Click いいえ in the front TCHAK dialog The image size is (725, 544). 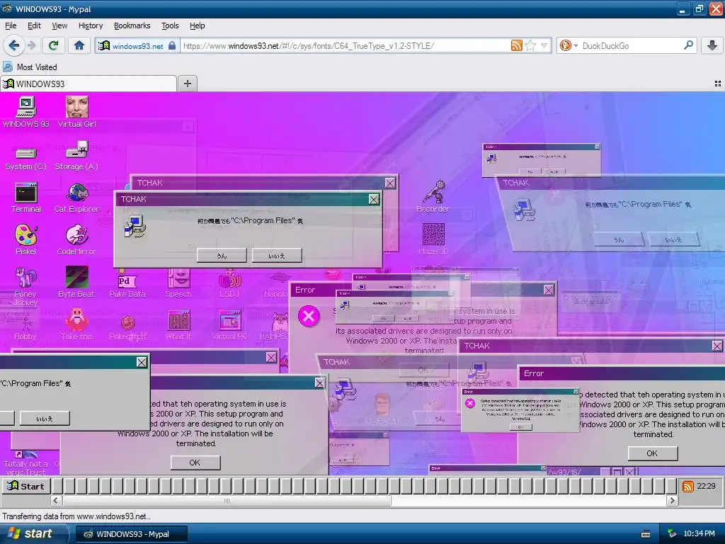(277, 255)
